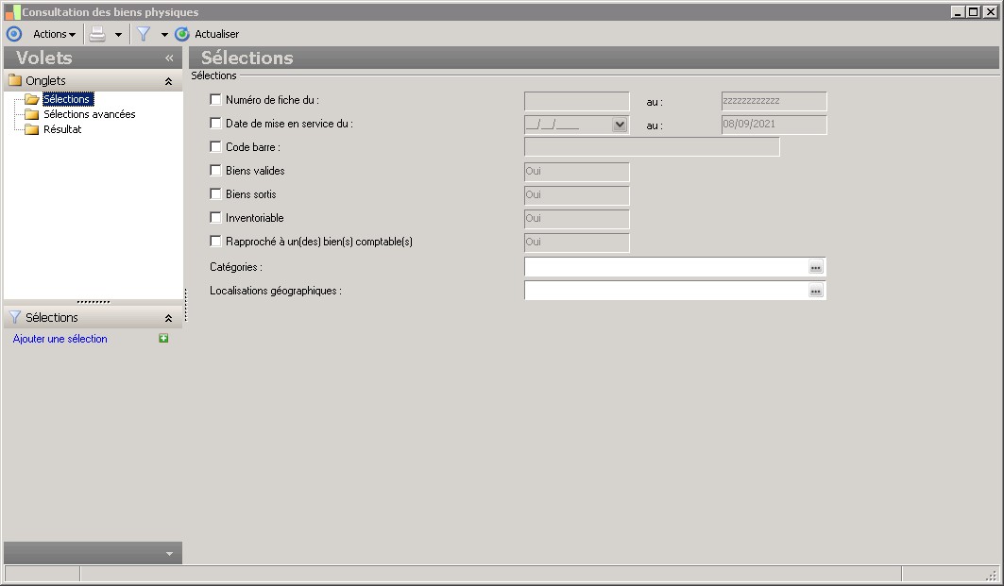Minimize the Consultation des biens physiques window
Screen dimensions: 1004x586
pos(958,12)
